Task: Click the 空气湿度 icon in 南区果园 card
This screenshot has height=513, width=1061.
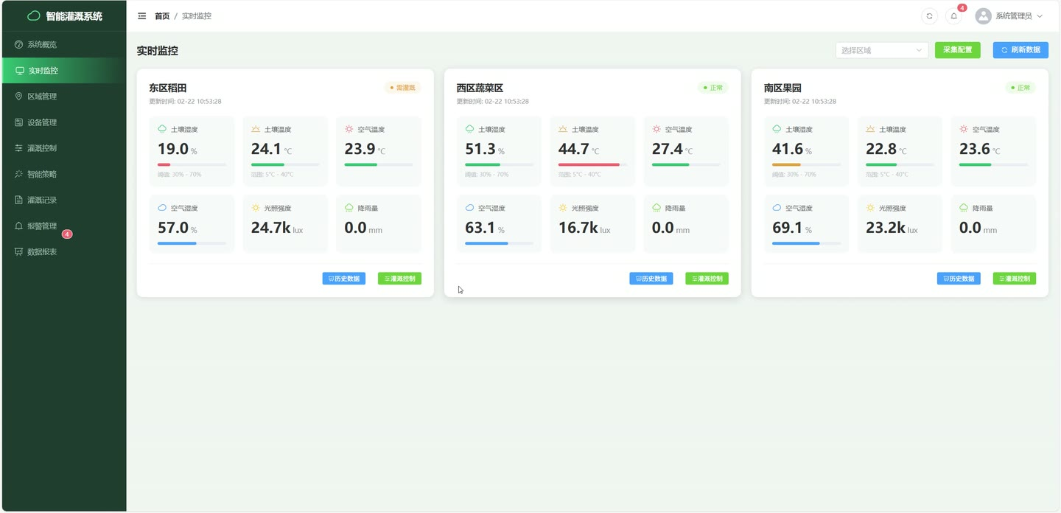Action: pyautogui.click(x=777, y=208)
